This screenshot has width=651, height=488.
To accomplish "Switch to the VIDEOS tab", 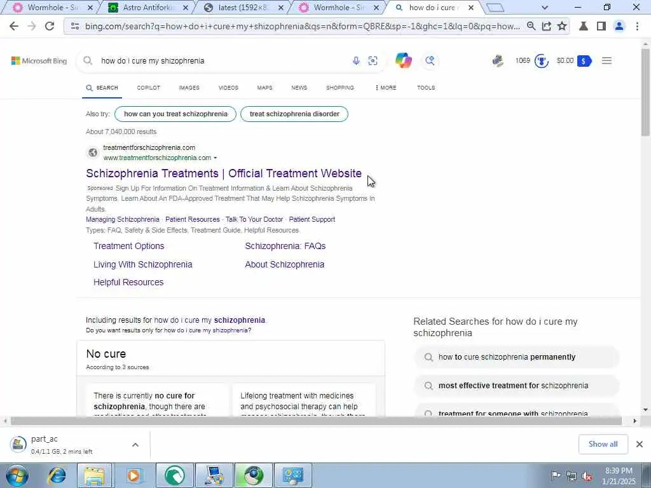I will click(228, 88).
